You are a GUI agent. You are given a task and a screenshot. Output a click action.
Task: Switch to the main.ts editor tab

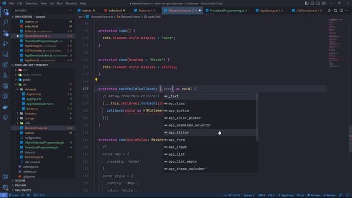click(x=87, y=10)
